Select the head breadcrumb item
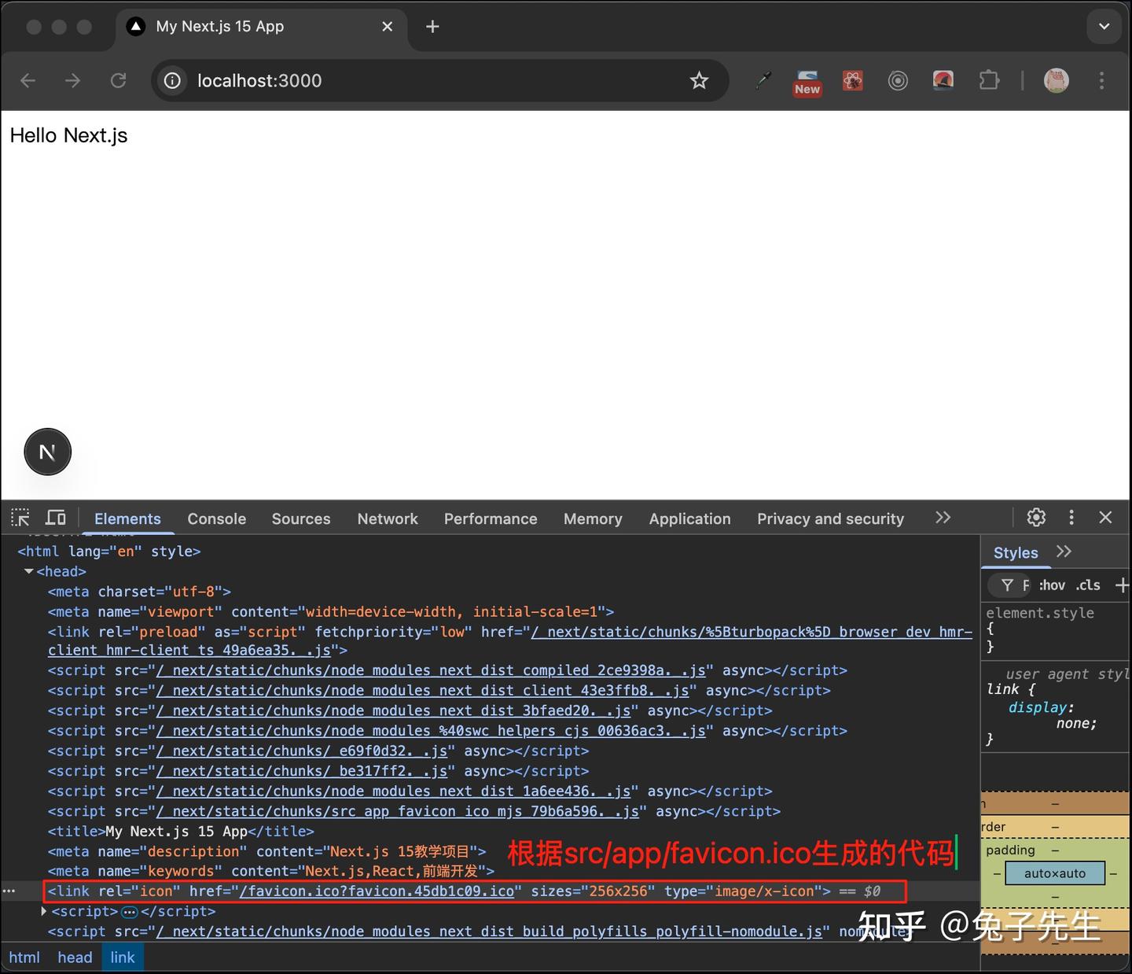This screenshot has width=1132, height=974. (75, 957)
